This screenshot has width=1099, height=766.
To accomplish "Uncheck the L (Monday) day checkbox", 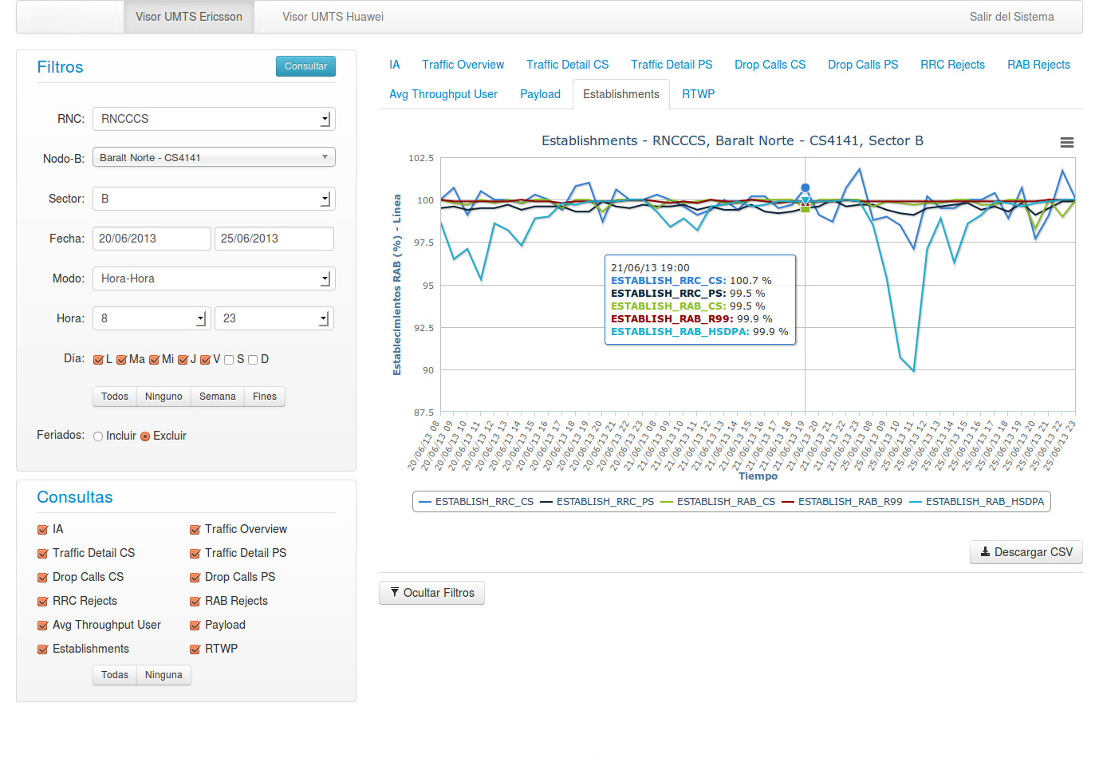I will pos(98,360).
